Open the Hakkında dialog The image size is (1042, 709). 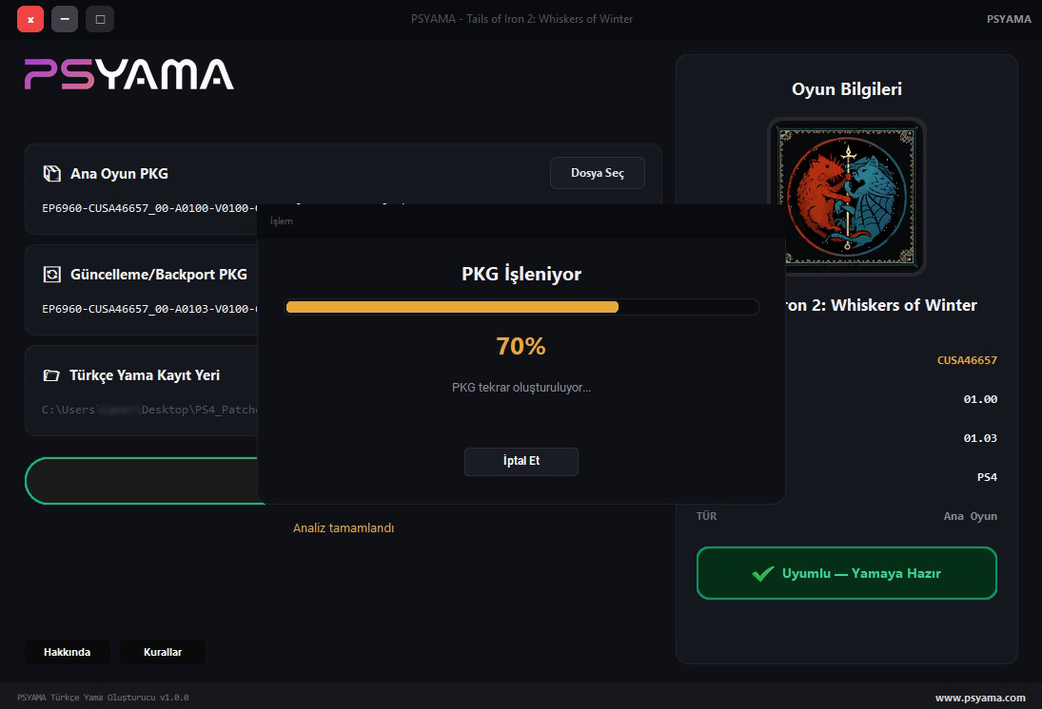click(68, 652)
